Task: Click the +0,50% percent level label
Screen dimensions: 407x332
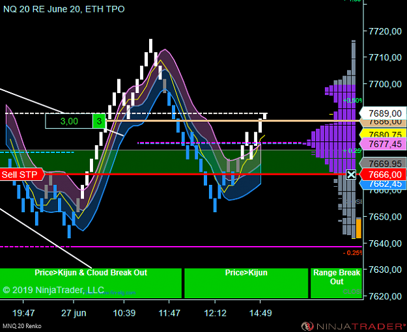Action: (x=352, y=100)
